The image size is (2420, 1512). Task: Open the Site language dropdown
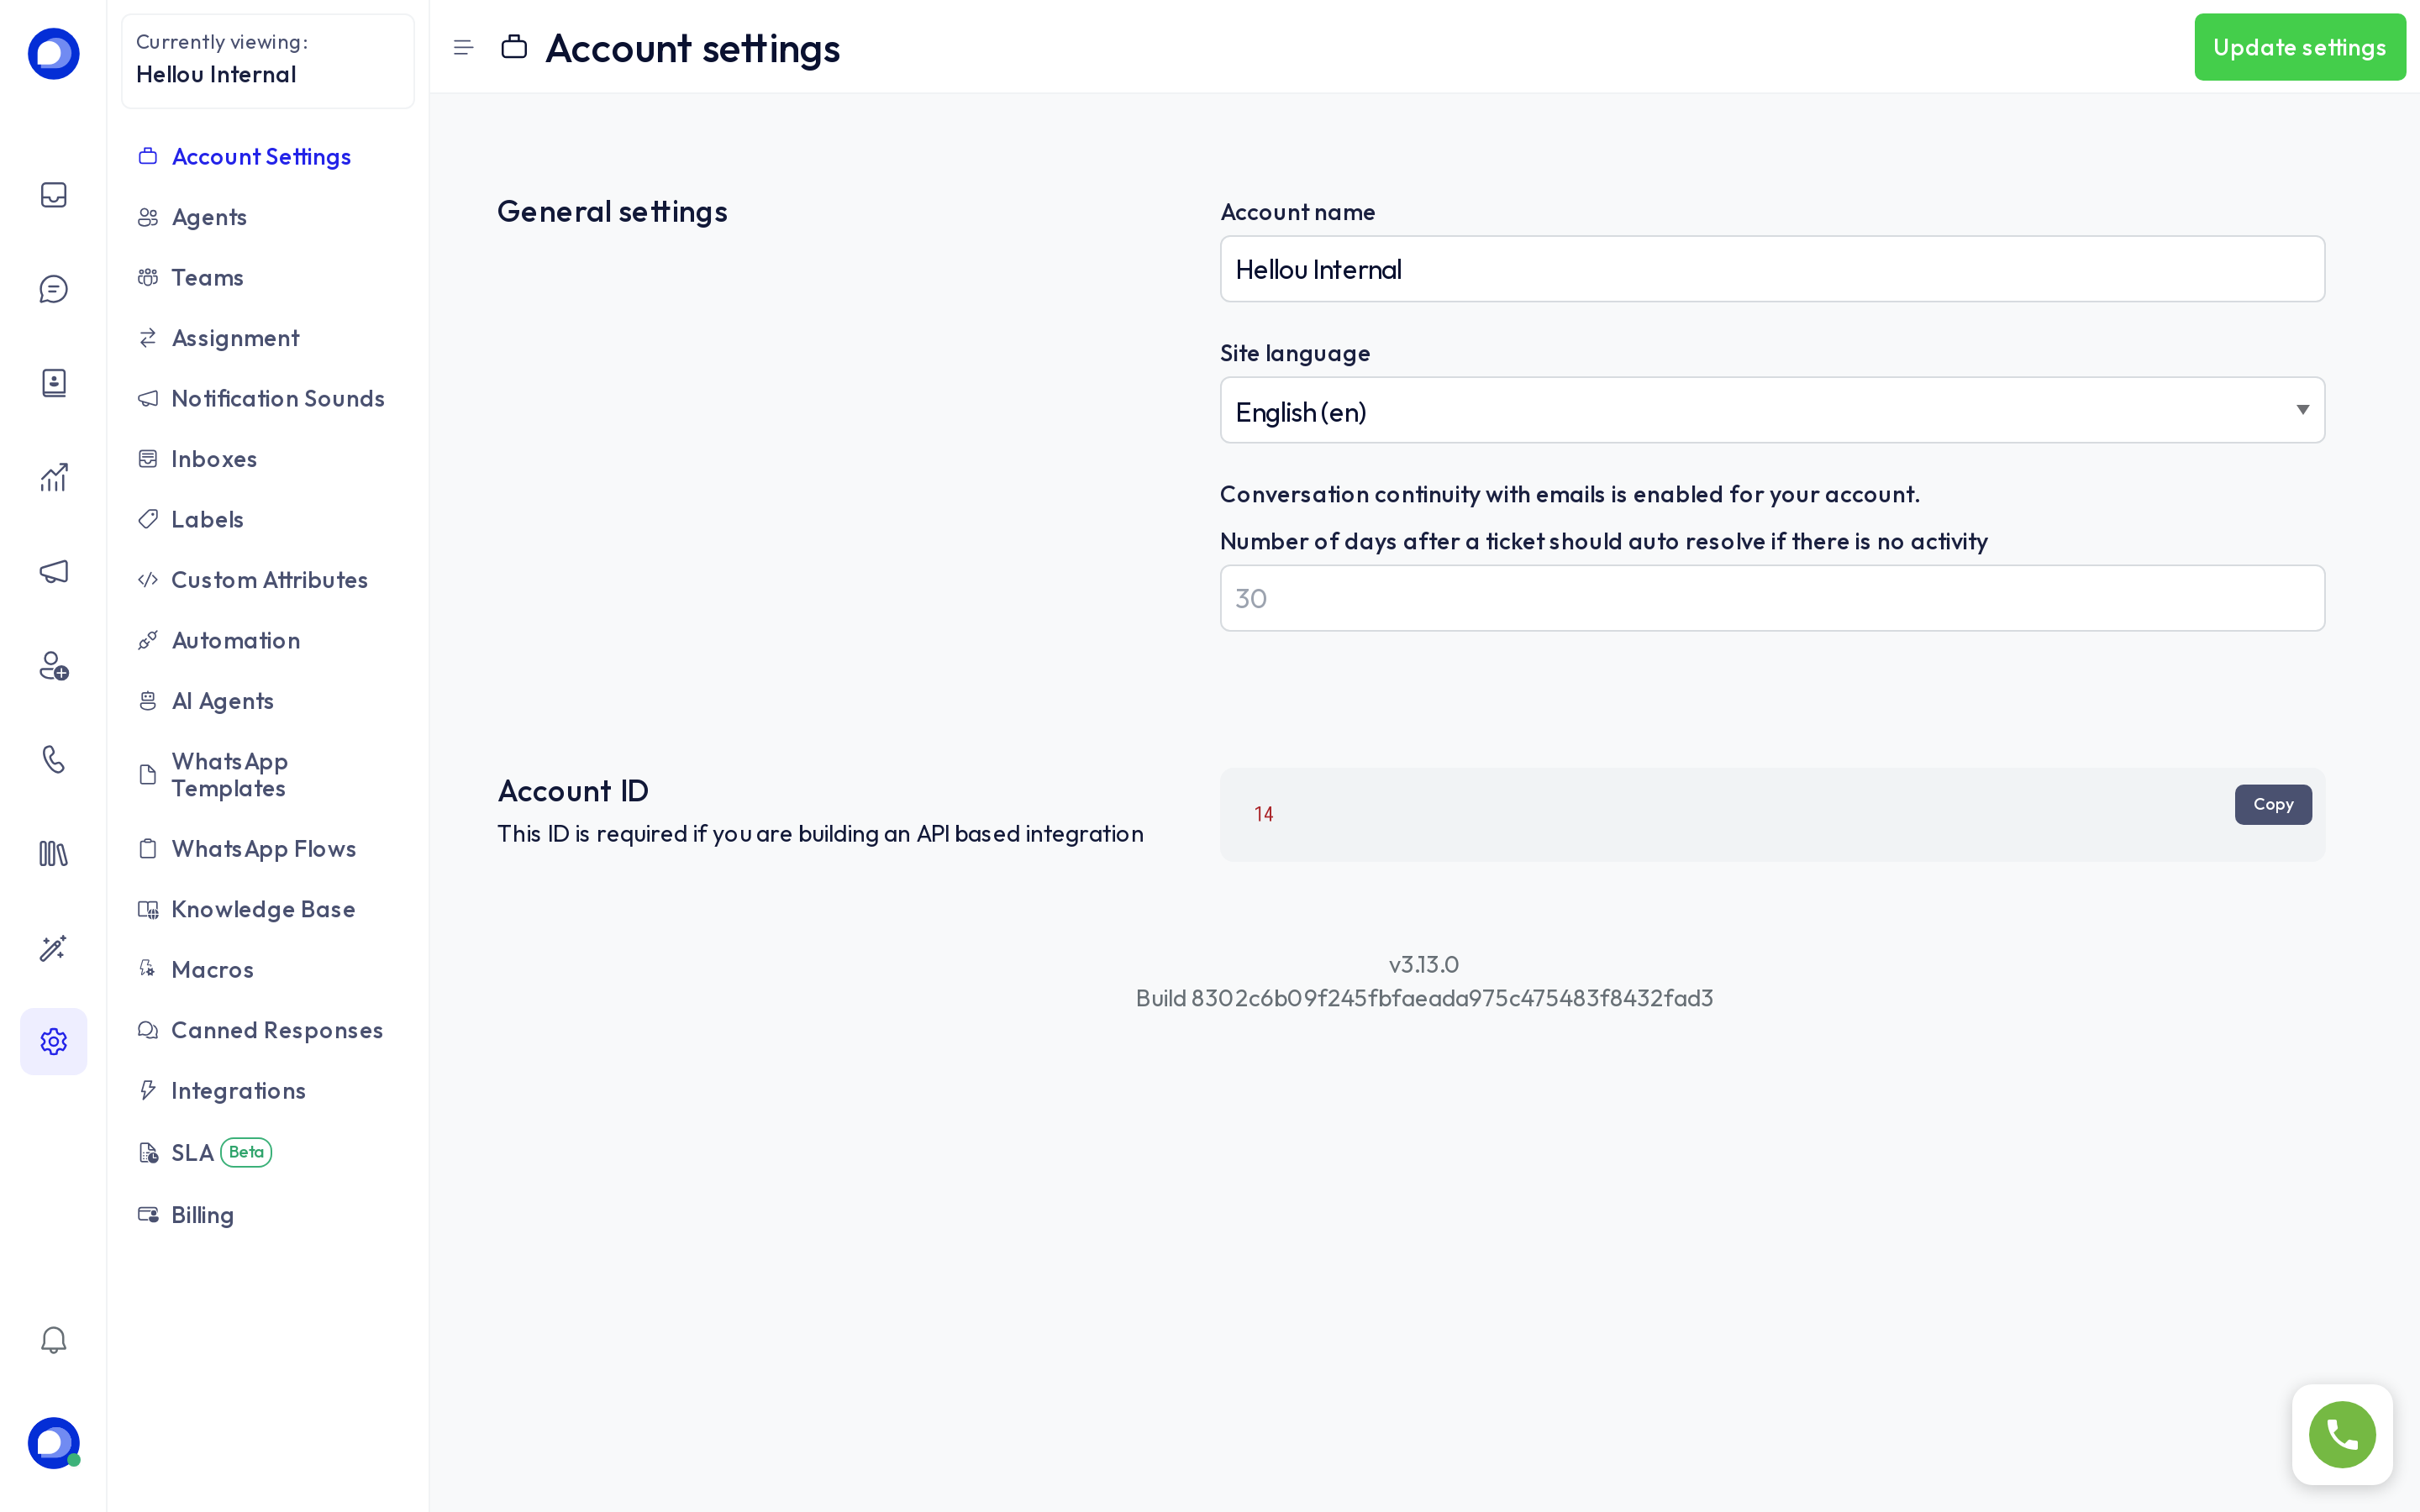[x=1772, y=410]
